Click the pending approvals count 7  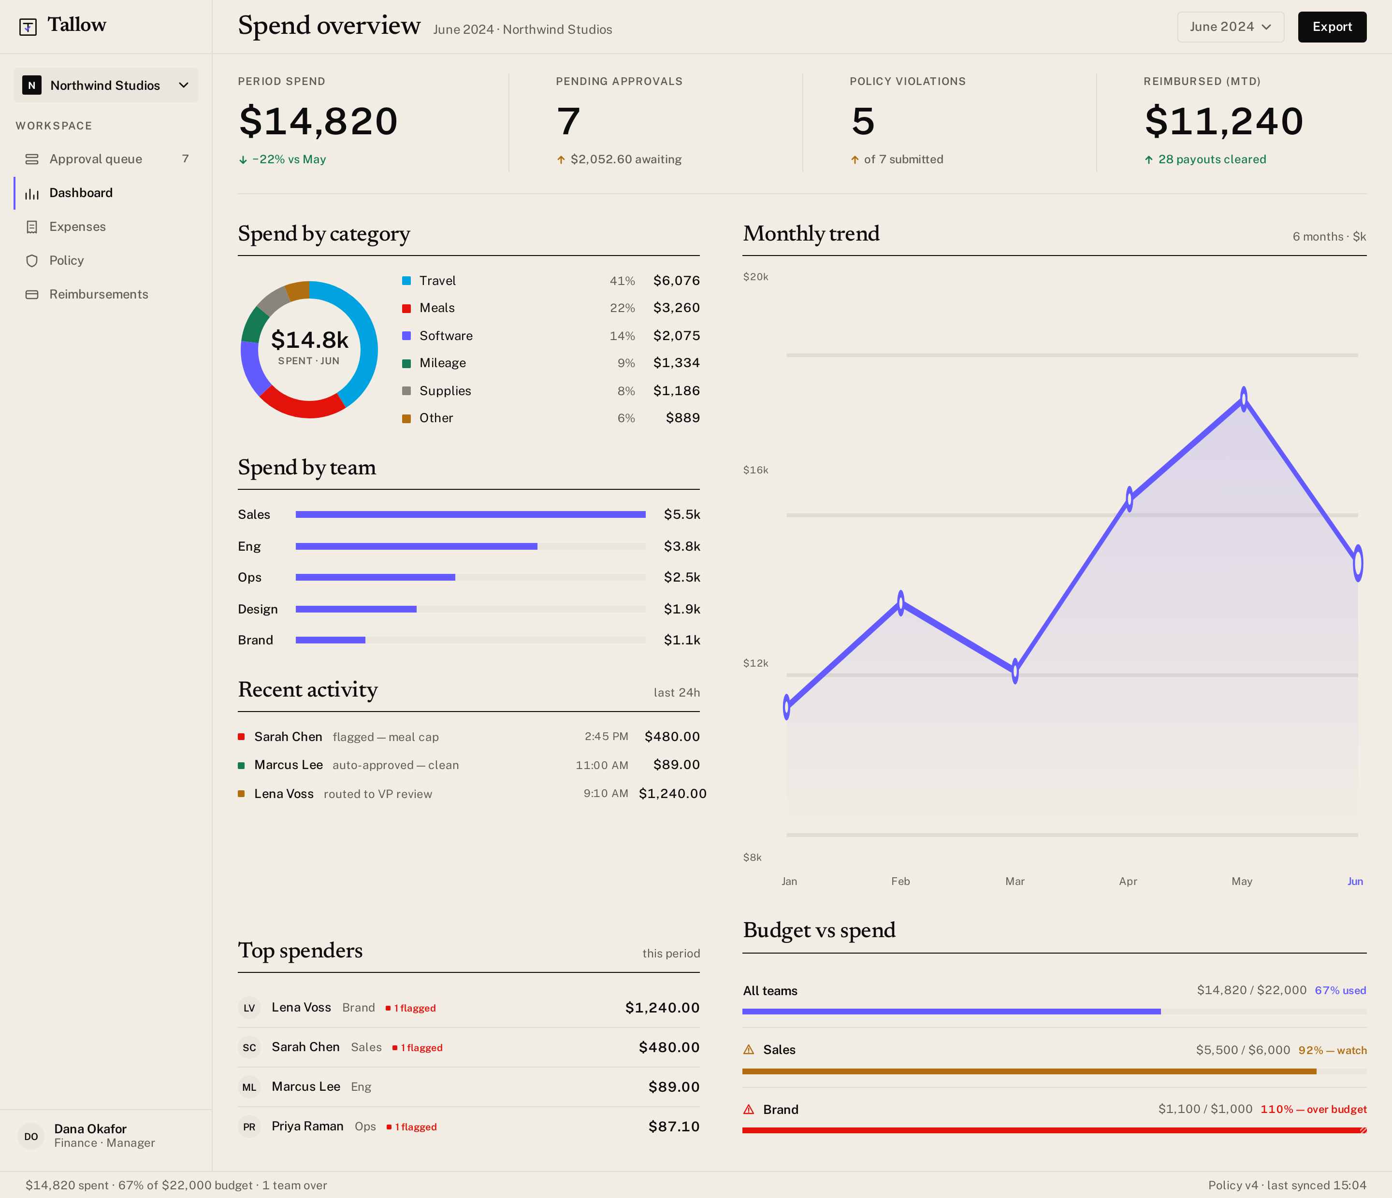tap(568, 122)
